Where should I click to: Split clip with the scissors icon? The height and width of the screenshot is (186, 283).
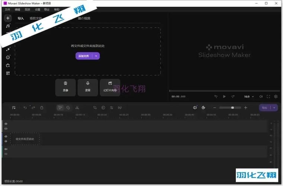tap(77, 108)
